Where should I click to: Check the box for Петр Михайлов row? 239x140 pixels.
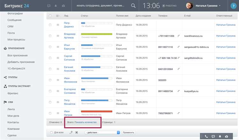coord(50,102)
